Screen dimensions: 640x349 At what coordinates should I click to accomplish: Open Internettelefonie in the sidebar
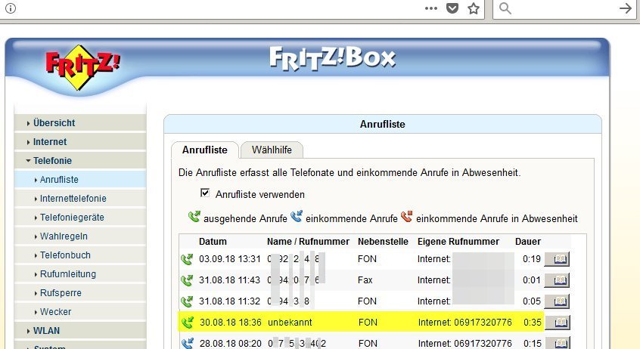pyautogui.click(x=80, y=199)
